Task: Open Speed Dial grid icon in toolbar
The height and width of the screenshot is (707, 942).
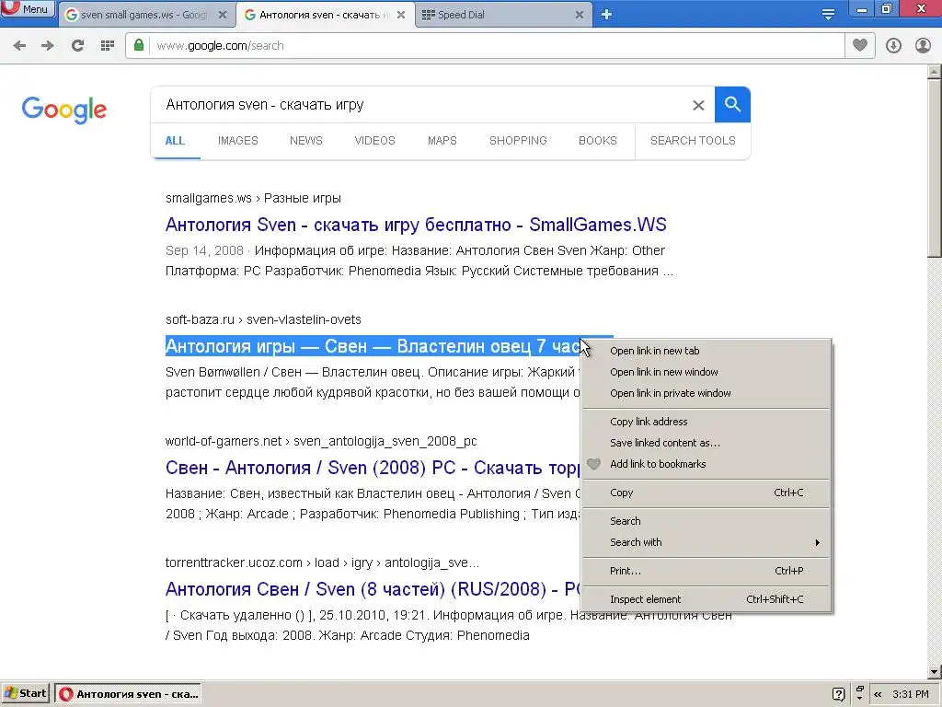Action: pyautogui.click(x=108, y=46)
